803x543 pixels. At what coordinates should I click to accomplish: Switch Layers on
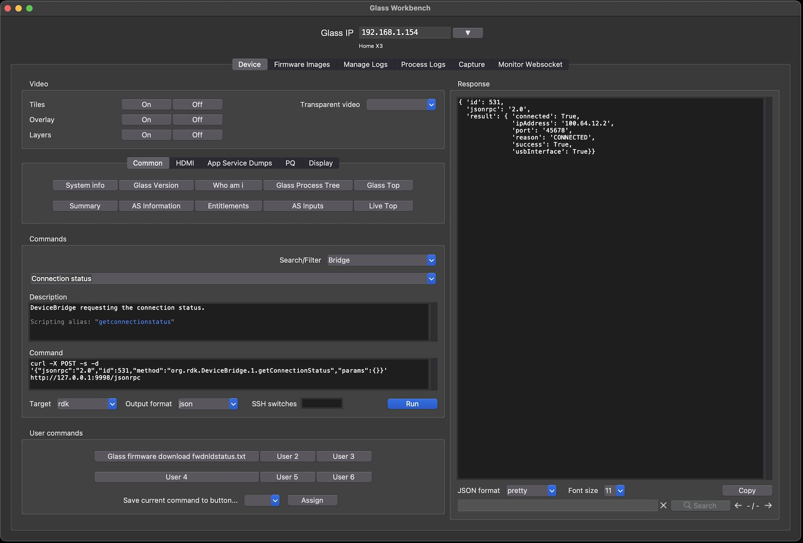(146, 135)
